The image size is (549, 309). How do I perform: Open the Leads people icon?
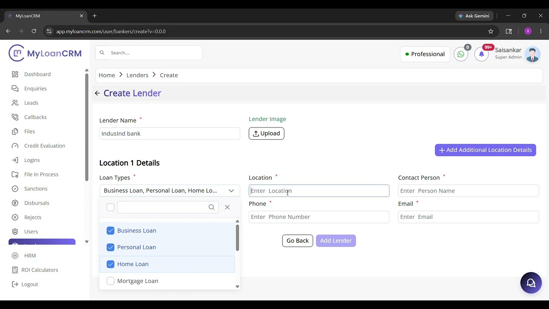point(15,103)
